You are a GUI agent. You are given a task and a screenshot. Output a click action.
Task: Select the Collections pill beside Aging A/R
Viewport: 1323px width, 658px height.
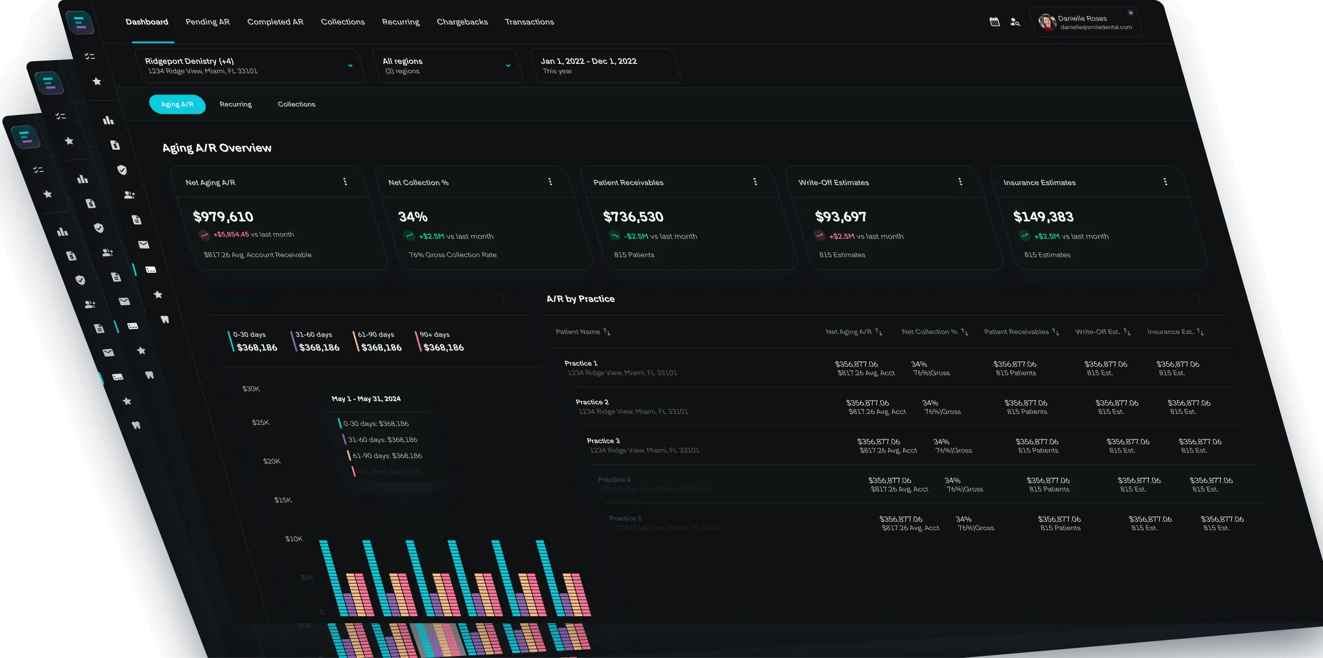point(297,104)
